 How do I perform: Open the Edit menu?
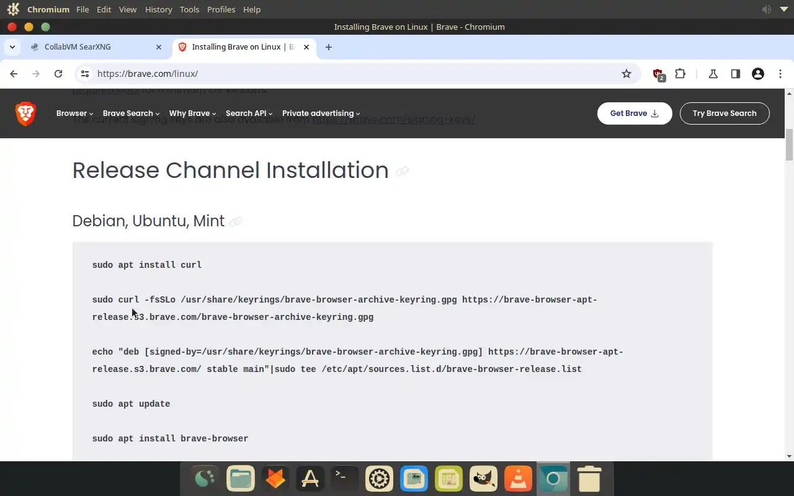104,9
